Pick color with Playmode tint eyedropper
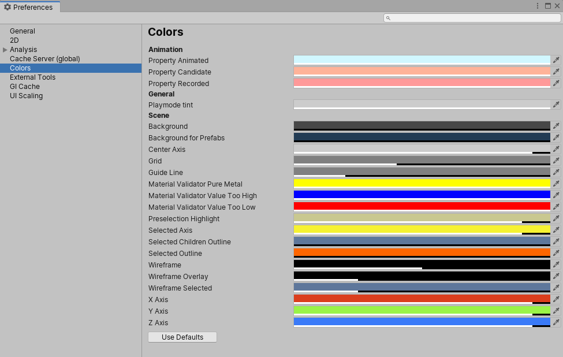This screenshot has width=563, height=357. click(556, 105)
